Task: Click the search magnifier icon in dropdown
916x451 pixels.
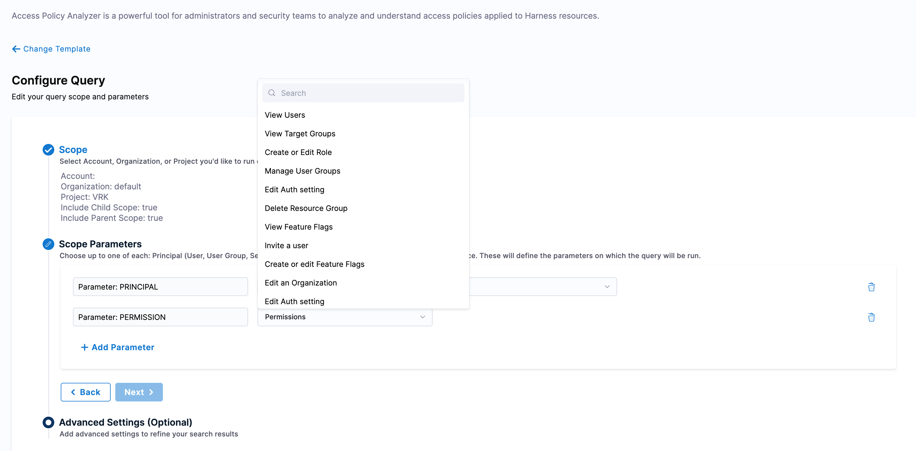Action: tap(272, 93)
